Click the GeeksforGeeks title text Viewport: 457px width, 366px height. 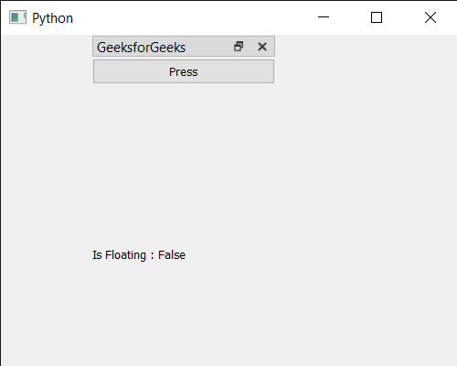click(141, 48)
